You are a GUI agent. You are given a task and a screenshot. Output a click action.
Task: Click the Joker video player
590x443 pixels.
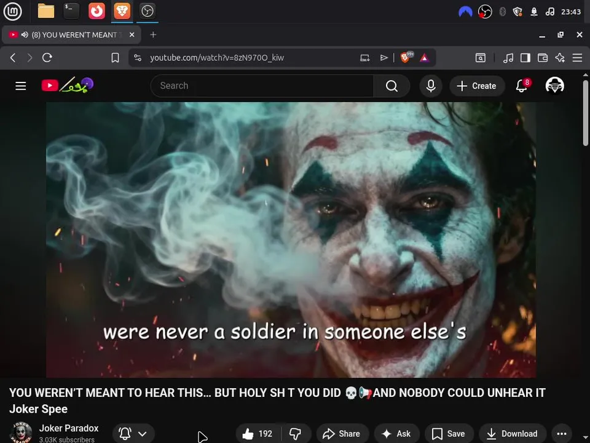pyautogui.click(x=291, y=239)
